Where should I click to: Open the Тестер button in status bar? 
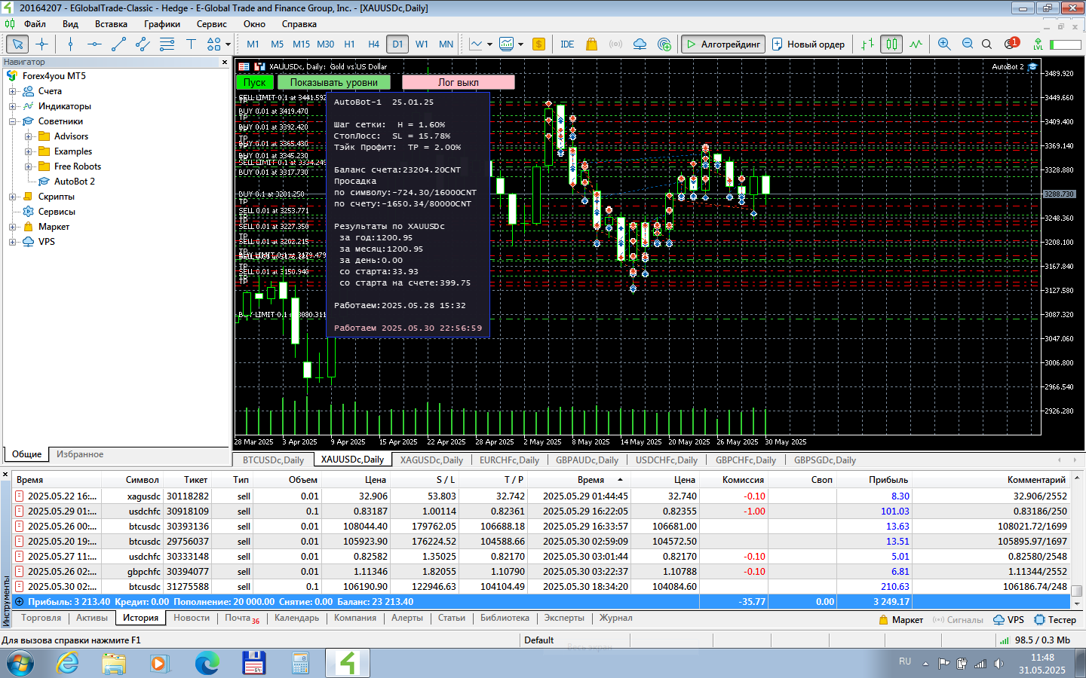coord(1055,620)
